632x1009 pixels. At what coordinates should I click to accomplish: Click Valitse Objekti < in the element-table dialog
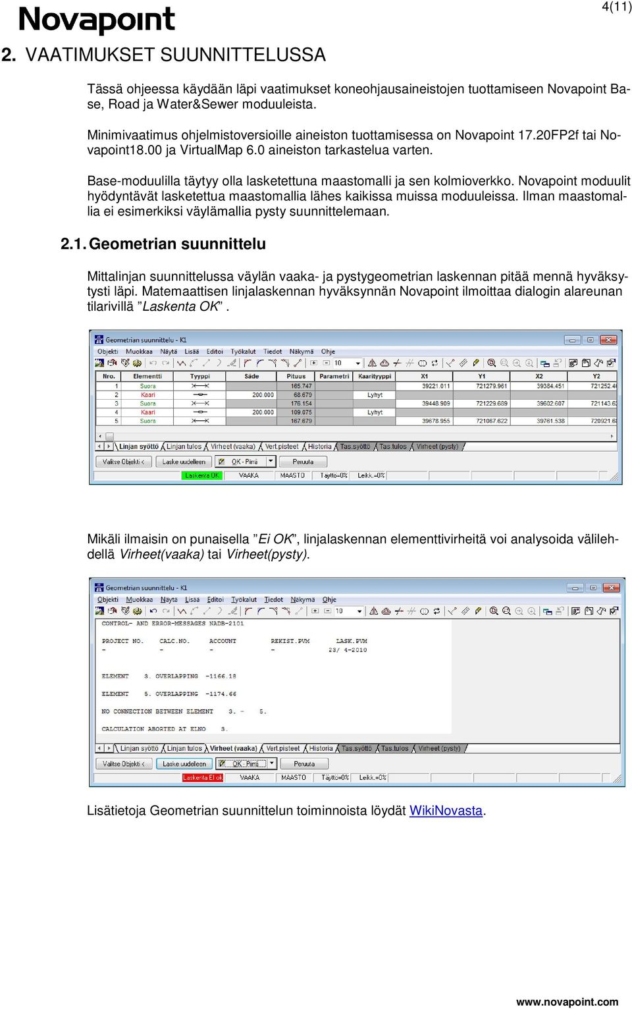[x=124, y=462]
